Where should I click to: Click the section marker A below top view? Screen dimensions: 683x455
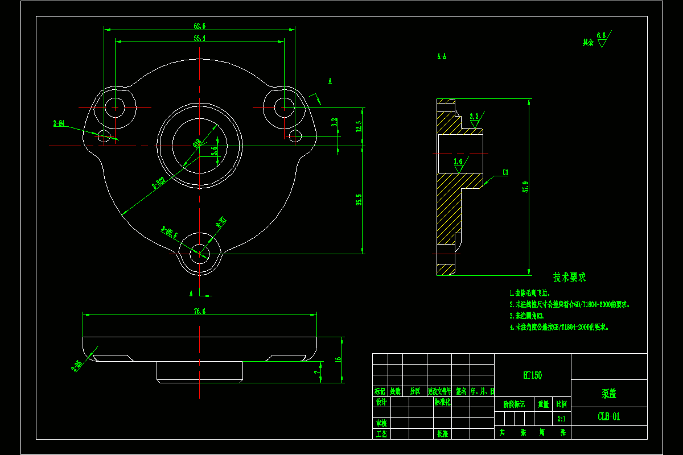191,293
